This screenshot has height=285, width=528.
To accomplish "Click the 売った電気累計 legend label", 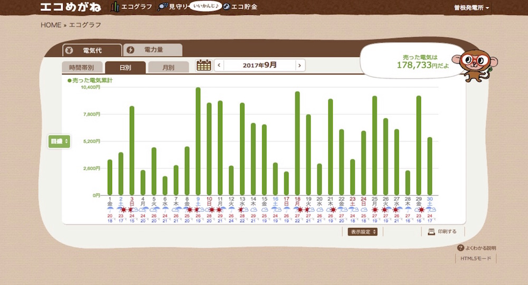I will point(90,80).
